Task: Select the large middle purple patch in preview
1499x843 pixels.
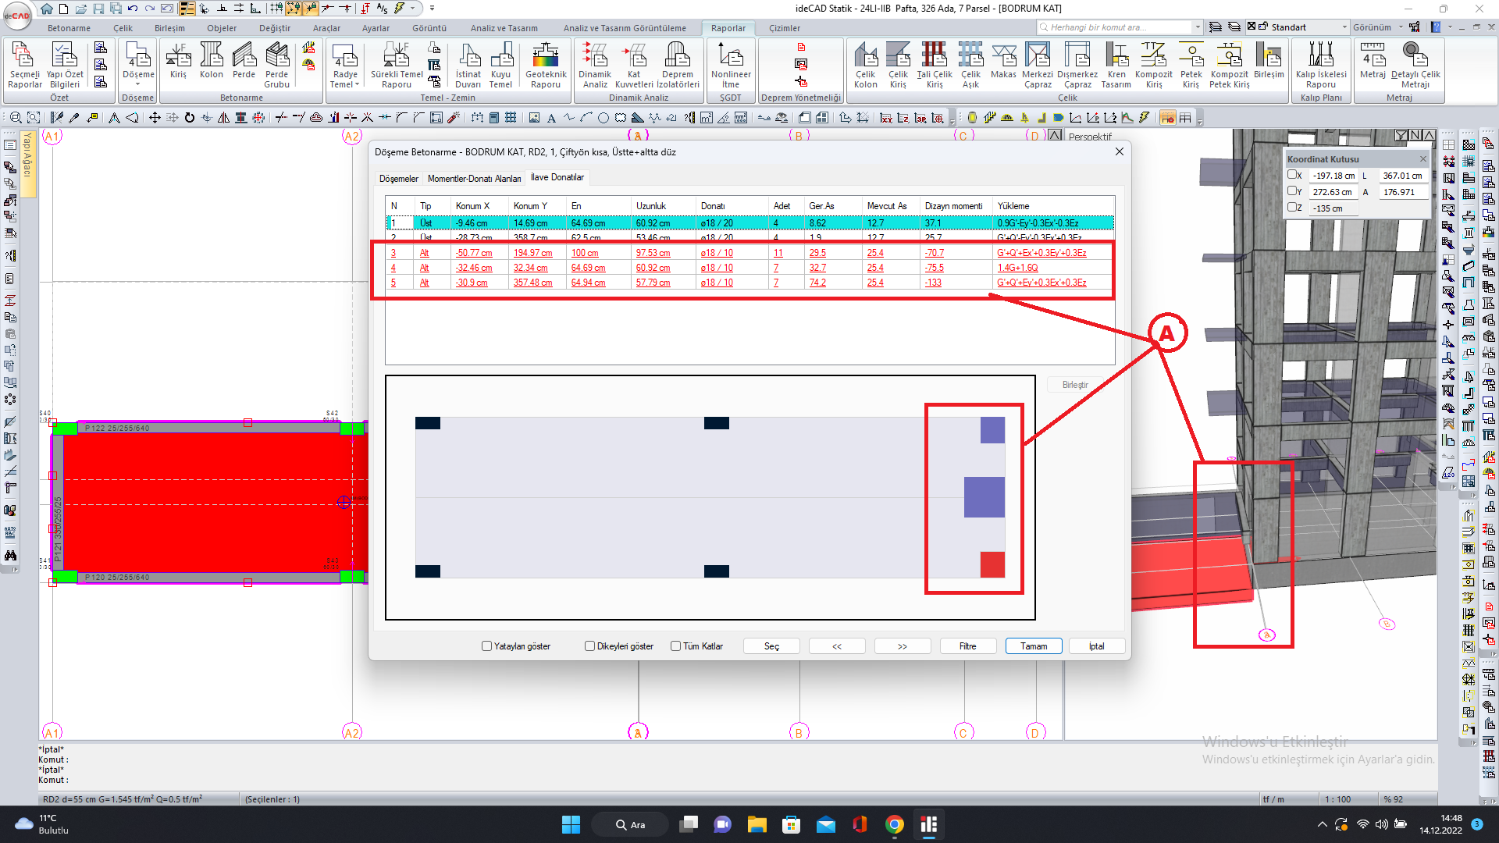Action: click(984, 497)
